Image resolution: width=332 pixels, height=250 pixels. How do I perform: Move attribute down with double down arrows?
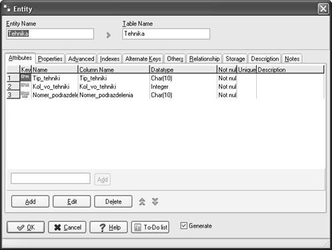tap(155, 201)
